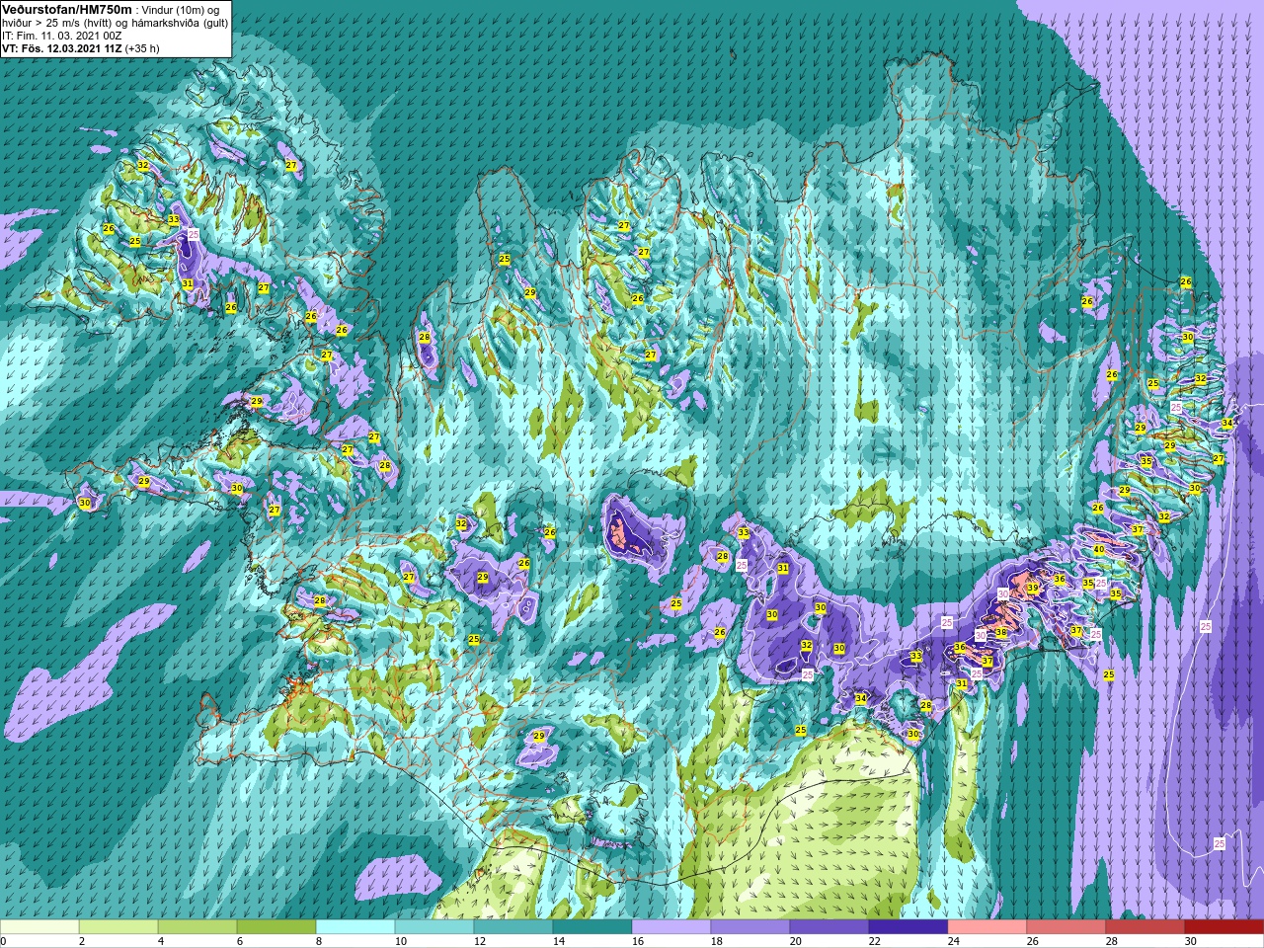Pick the turquoise 10–12 m/s legend swatch
Screen dimensions: 1264x948
click(x=434, y=927)
